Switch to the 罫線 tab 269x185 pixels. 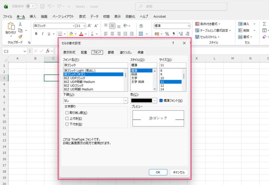[x=111, y=52]
